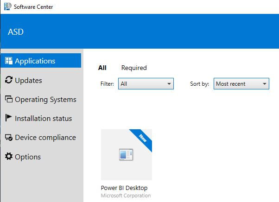This screenshot has height=202, width=279.
Task: Click the Applications grid icon in sidebar
Action: pos(9,61)
